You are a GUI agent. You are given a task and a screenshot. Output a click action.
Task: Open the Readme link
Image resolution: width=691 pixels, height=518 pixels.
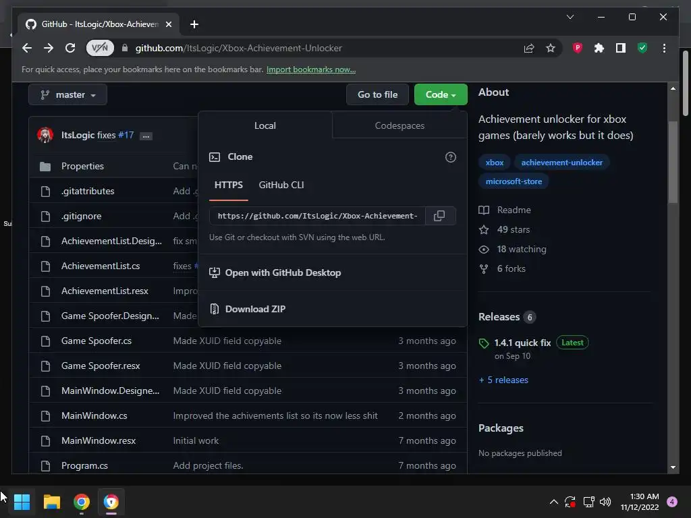(x=505, y=210)
